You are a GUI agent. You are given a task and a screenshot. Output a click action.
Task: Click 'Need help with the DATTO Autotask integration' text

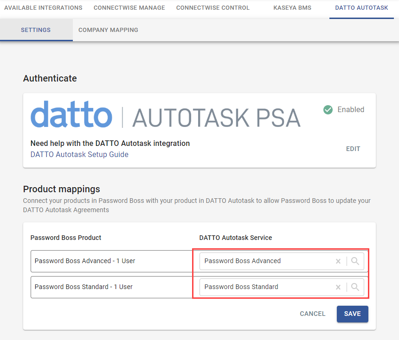click(110, 144)
